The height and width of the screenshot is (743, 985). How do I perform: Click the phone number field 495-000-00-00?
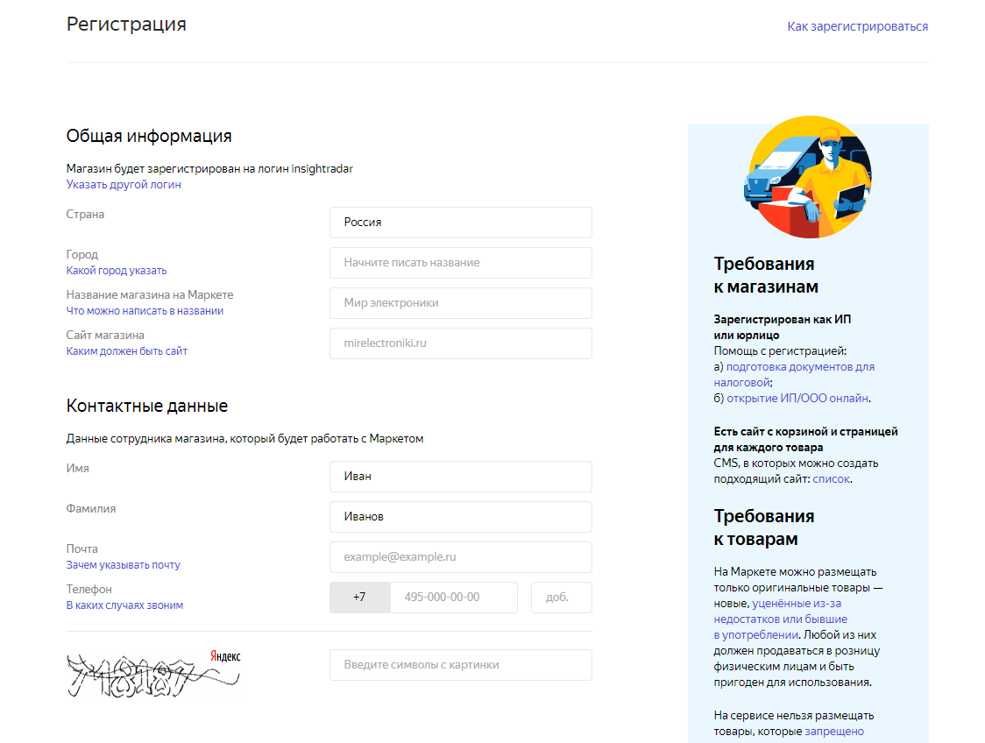[x=453, y=598]
